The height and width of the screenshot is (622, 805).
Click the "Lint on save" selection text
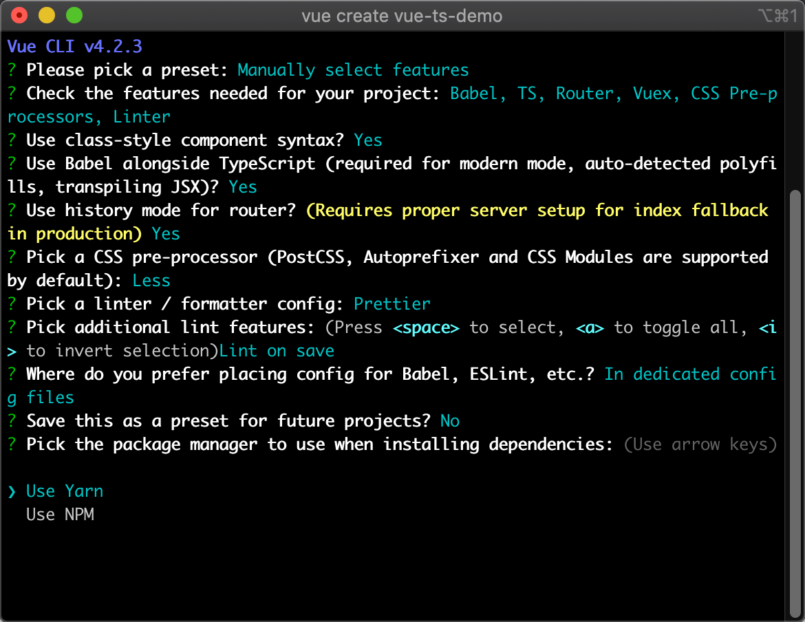(277, 351)
